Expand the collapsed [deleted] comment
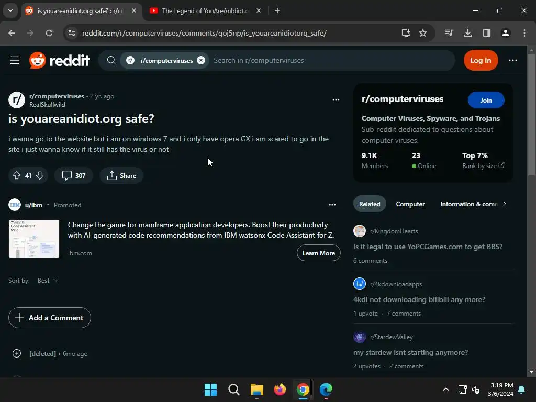This screenshot has height=402, width=536. click(17, 353)
